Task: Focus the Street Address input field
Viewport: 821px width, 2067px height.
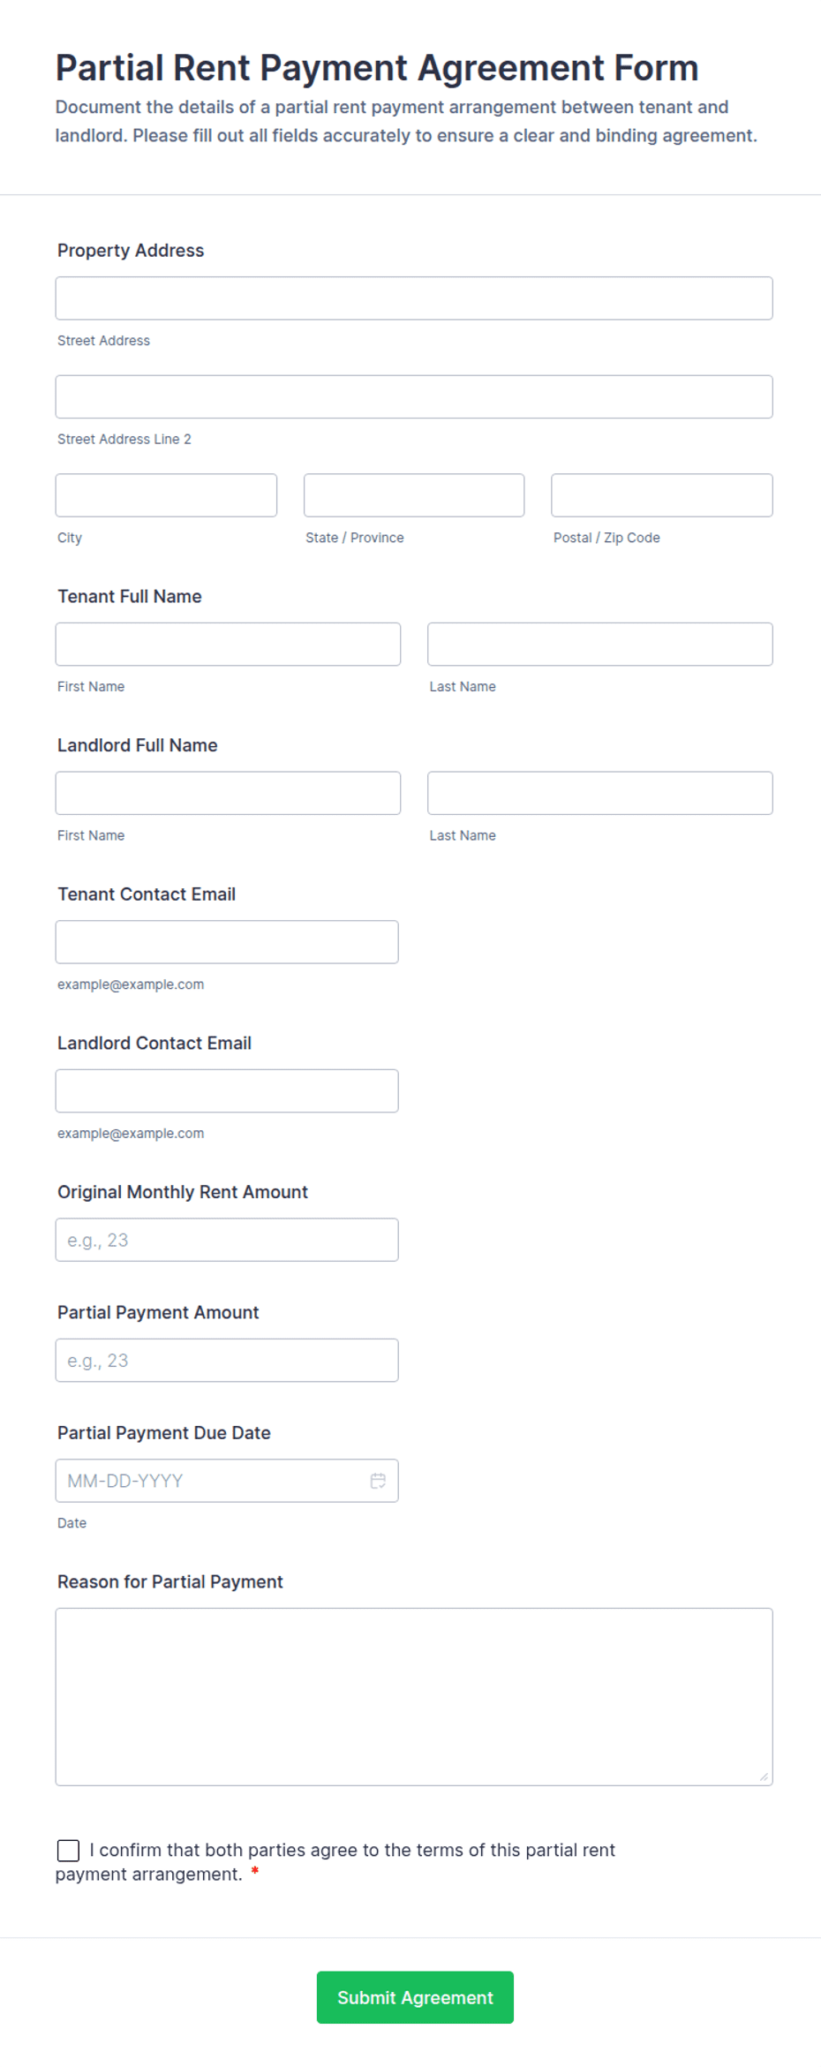Action: tap(414, 298)
